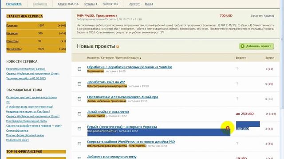Open the PHP/MySQL Программист vacancy
This screenshot has width=284, height=159.
97,16
